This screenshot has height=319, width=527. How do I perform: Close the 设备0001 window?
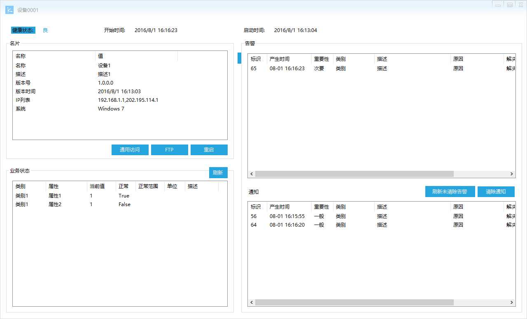[x=520, y=5]
